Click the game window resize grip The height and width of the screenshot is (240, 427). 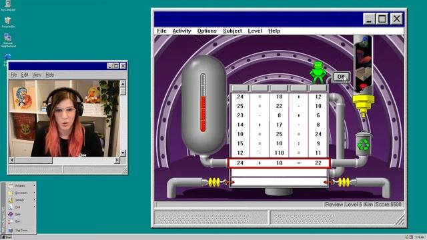[400, 219]
